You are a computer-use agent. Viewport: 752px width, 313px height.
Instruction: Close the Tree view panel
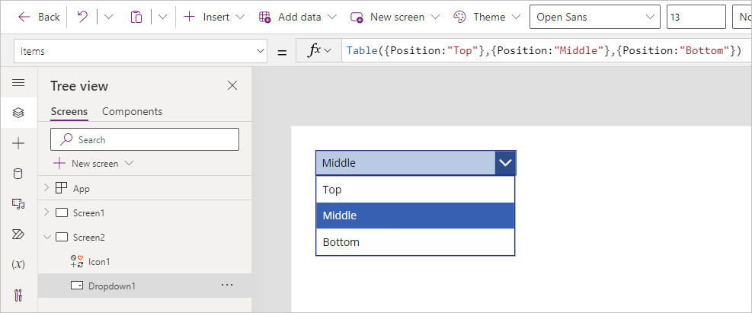coord(232,85)
